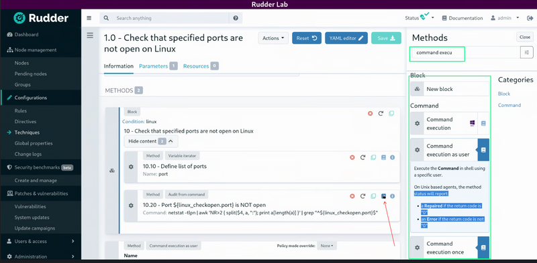Viewport: 537px width, 263px height.
Task: Open Policy mode override None dropdown
Action: [327, 246]
